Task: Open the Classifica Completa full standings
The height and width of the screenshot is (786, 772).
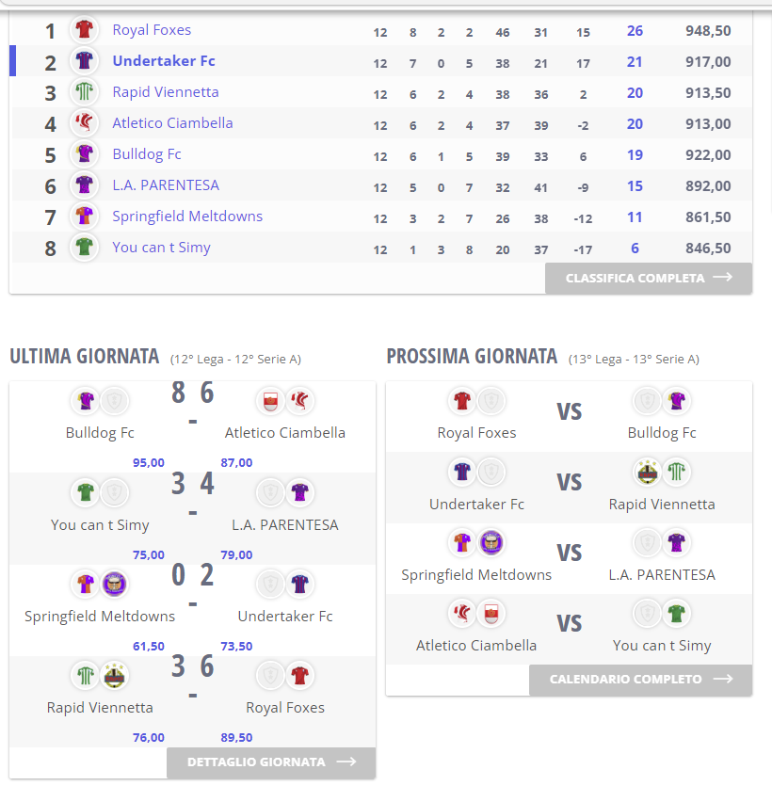Action: pos(649,278)
